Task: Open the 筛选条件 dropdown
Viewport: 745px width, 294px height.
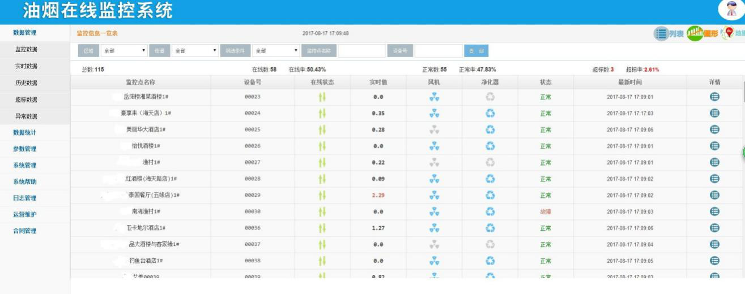Action: (x=276, y=51)
